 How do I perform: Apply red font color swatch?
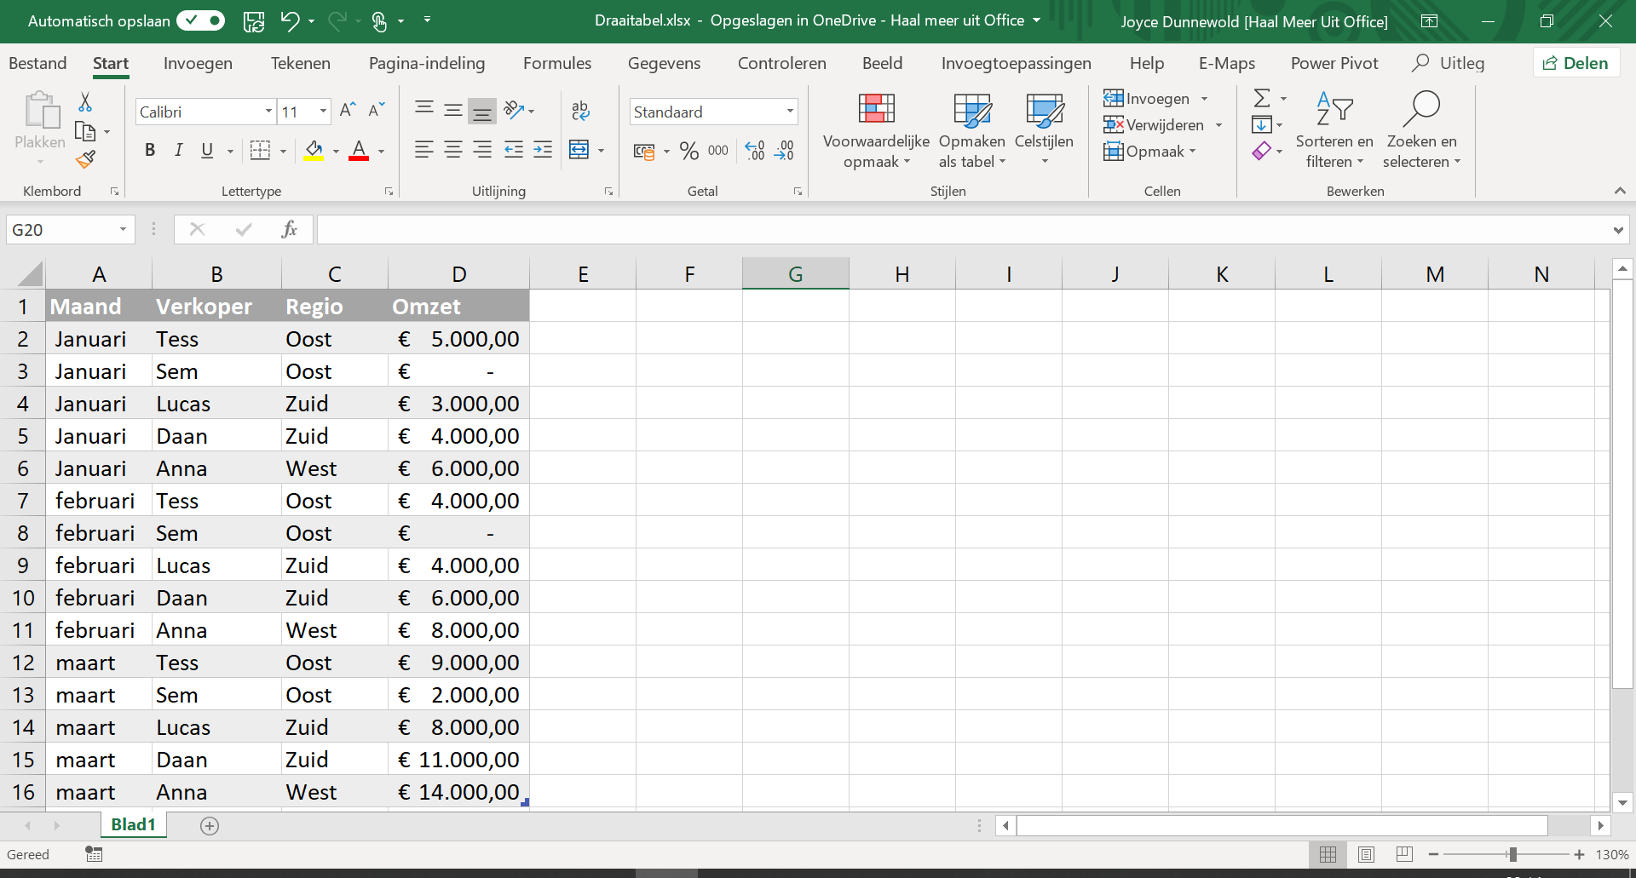click(359, 151)
